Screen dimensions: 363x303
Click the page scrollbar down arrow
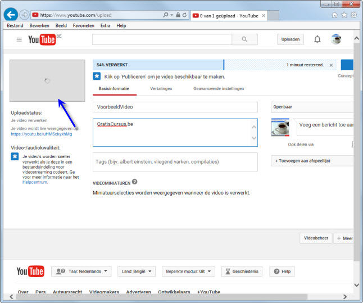(x=356, y=285)
